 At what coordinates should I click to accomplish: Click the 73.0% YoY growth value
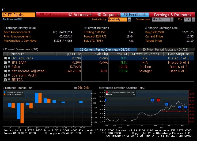[123, 71]
